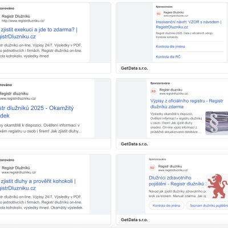Viewport: 228px width, 228px height.
Task: Open the paragraph symbol documents thumbnail
Action: pyautogui.click(x=217, y=123)
